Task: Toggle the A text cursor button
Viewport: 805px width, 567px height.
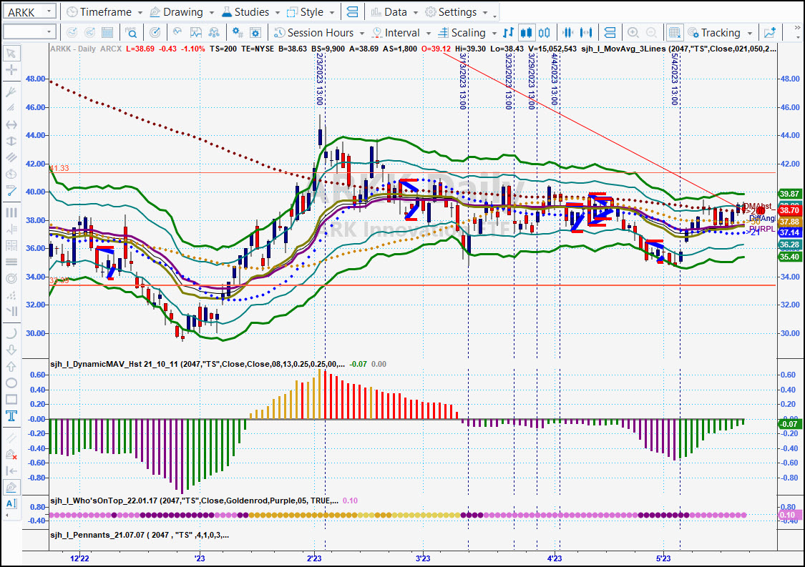Action: tap(11, 504)
